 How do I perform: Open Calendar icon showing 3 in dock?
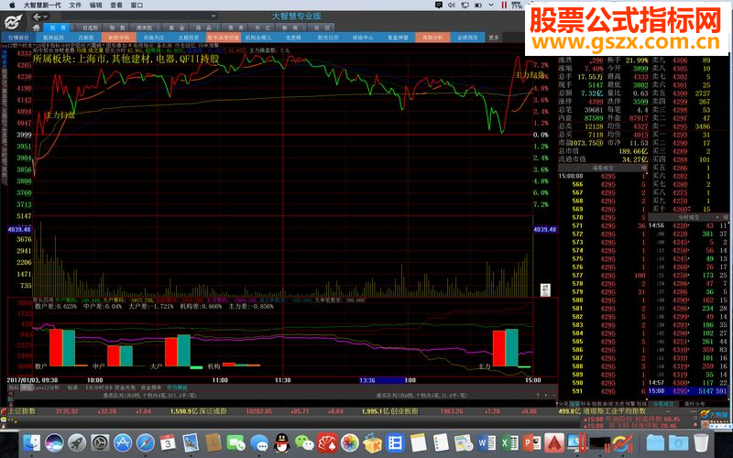168,442
